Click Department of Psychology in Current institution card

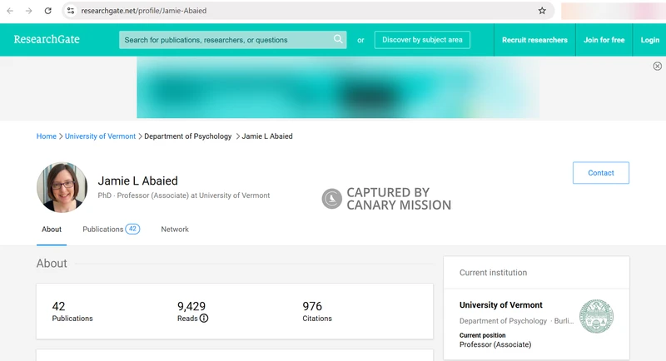pos(503,321)
